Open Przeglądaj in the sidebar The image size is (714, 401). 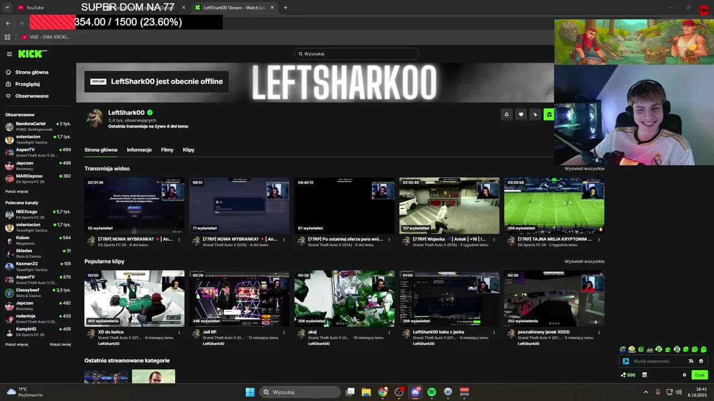(x=27, y=84)
